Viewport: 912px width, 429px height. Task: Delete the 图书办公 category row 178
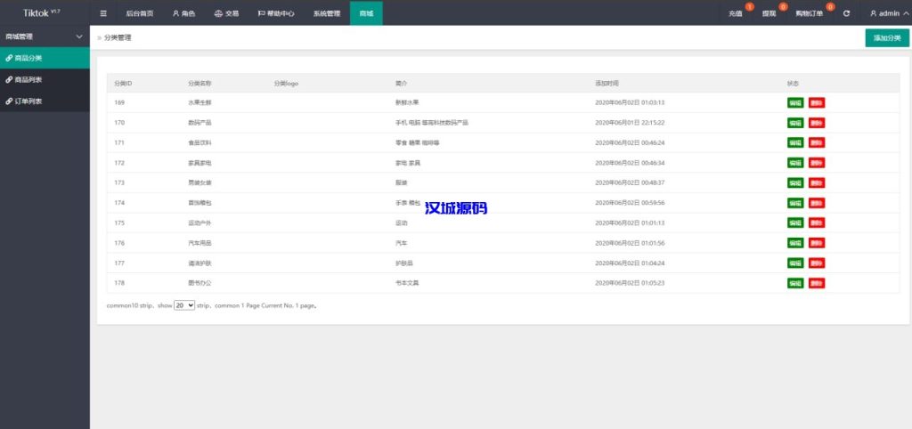tap(817, 283)
